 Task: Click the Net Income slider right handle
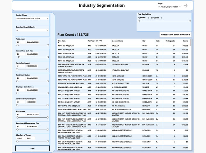(x=47, y=117)
